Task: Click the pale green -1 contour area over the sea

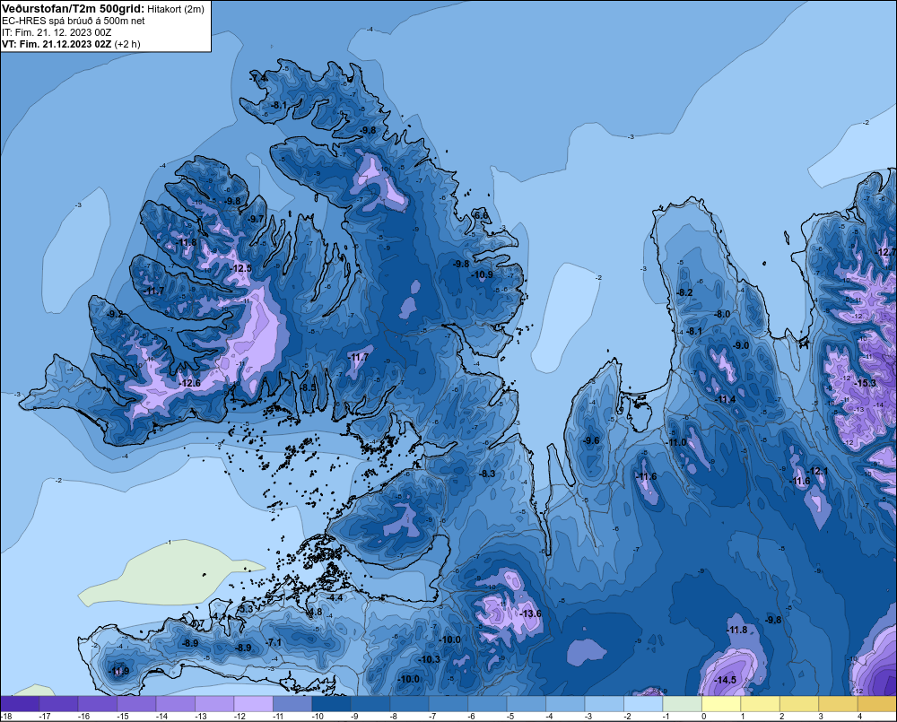Action: [171, 572]
